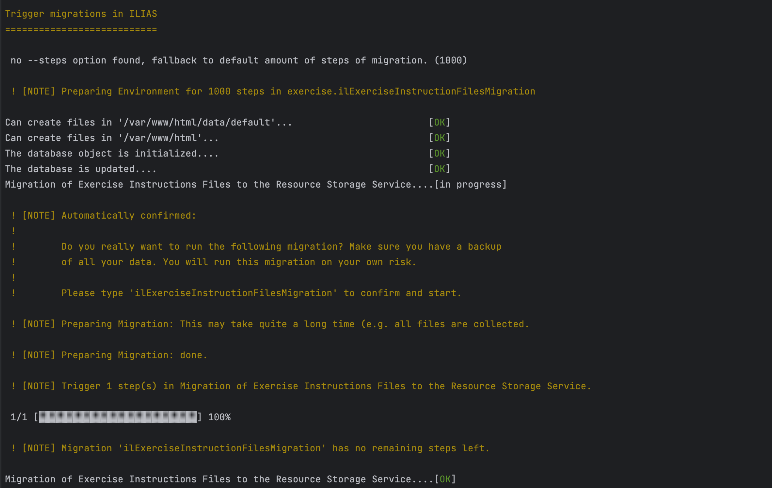Click the 'Trigger migrations in ILIAS' heading

pos(81,14)
